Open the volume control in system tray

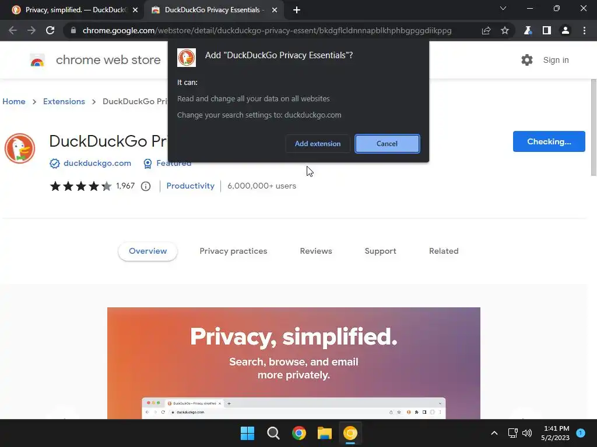[527, 433]
